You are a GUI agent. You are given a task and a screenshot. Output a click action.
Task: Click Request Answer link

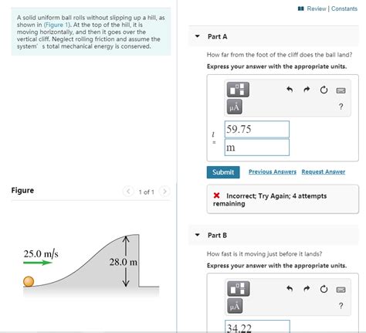coord(324,172)
